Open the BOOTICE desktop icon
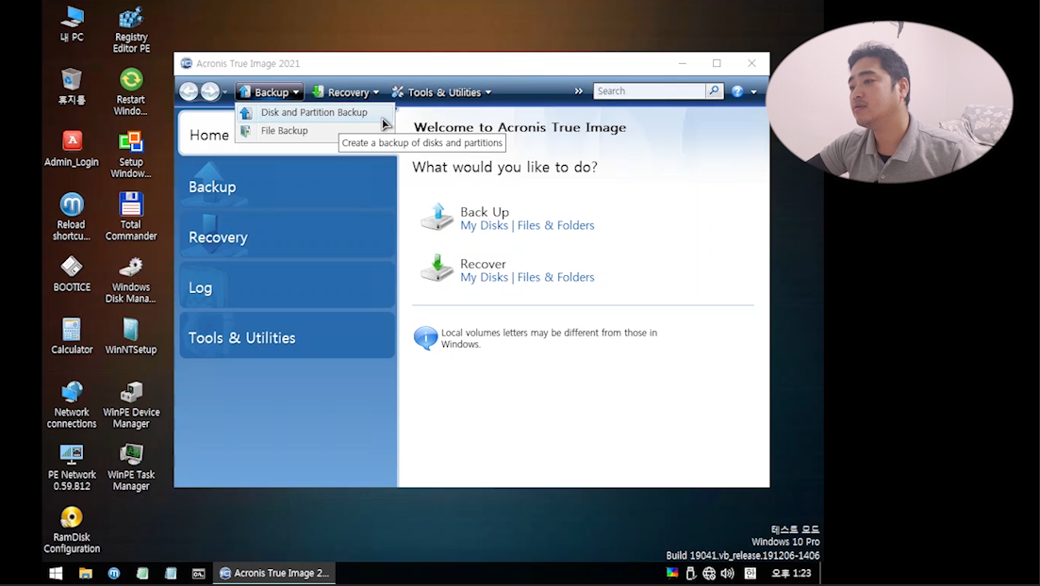This screenshot has height=586, width=1040. [x=72, y=274]
